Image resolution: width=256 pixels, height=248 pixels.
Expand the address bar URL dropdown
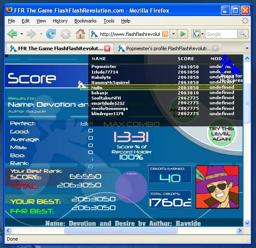174,34
